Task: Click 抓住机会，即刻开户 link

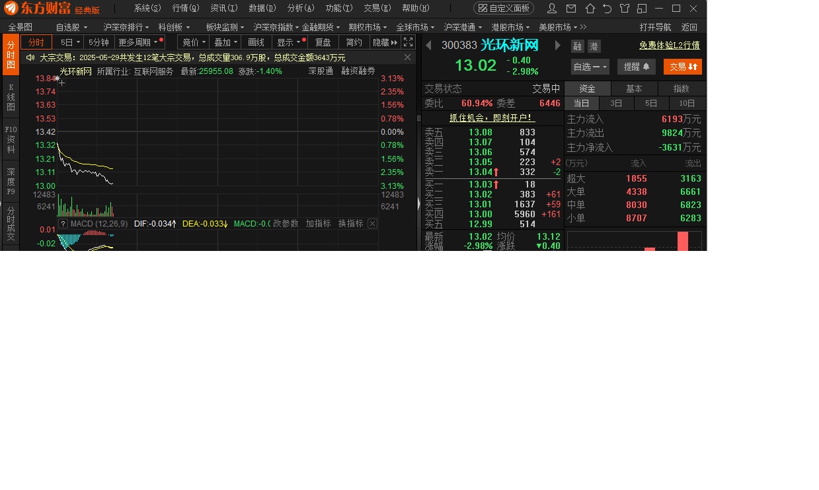Action: point(492,118)
